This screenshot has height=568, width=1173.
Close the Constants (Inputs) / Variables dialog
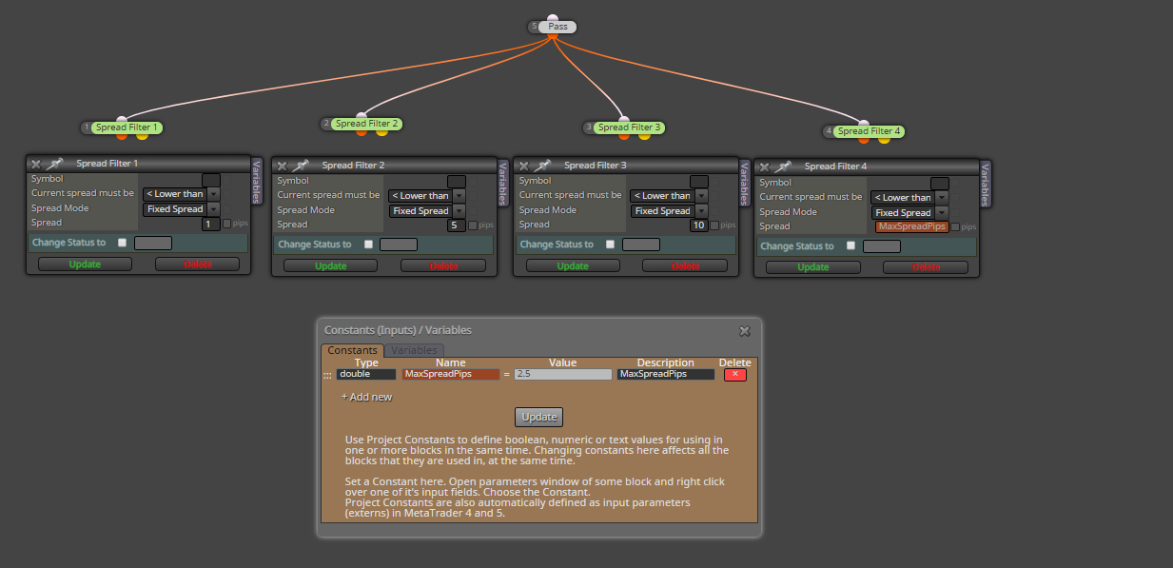pyautogui.click(x=745, y=331)
